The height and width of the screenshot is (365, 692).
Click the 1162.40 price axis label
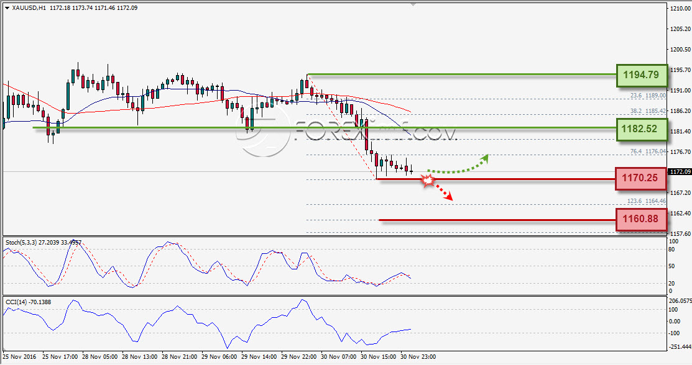[x=680, y=214]
